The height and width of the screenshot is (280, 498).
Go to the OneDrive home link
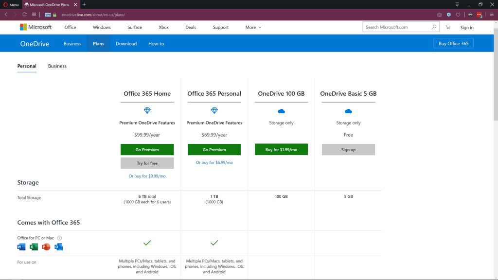35,44
